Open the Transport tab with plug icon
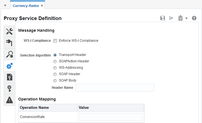The height and width of the screenshot is (123, 202). (x=9, y=43)
